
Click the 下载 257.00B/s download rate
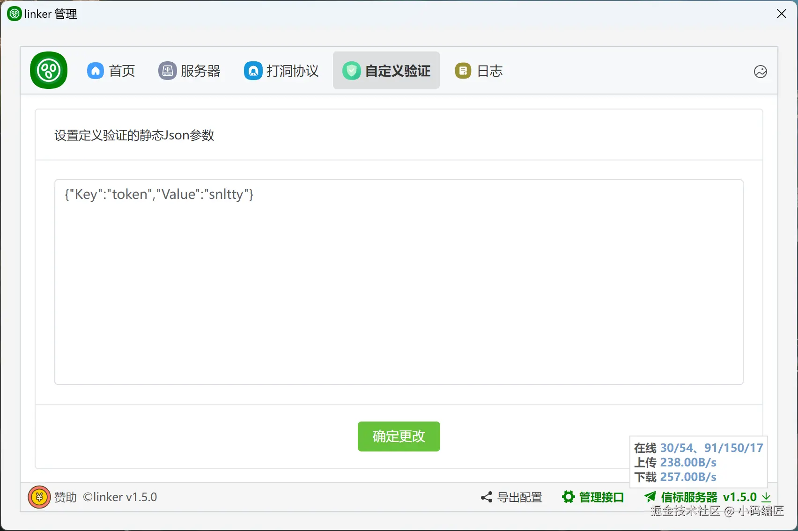[675, 477]
